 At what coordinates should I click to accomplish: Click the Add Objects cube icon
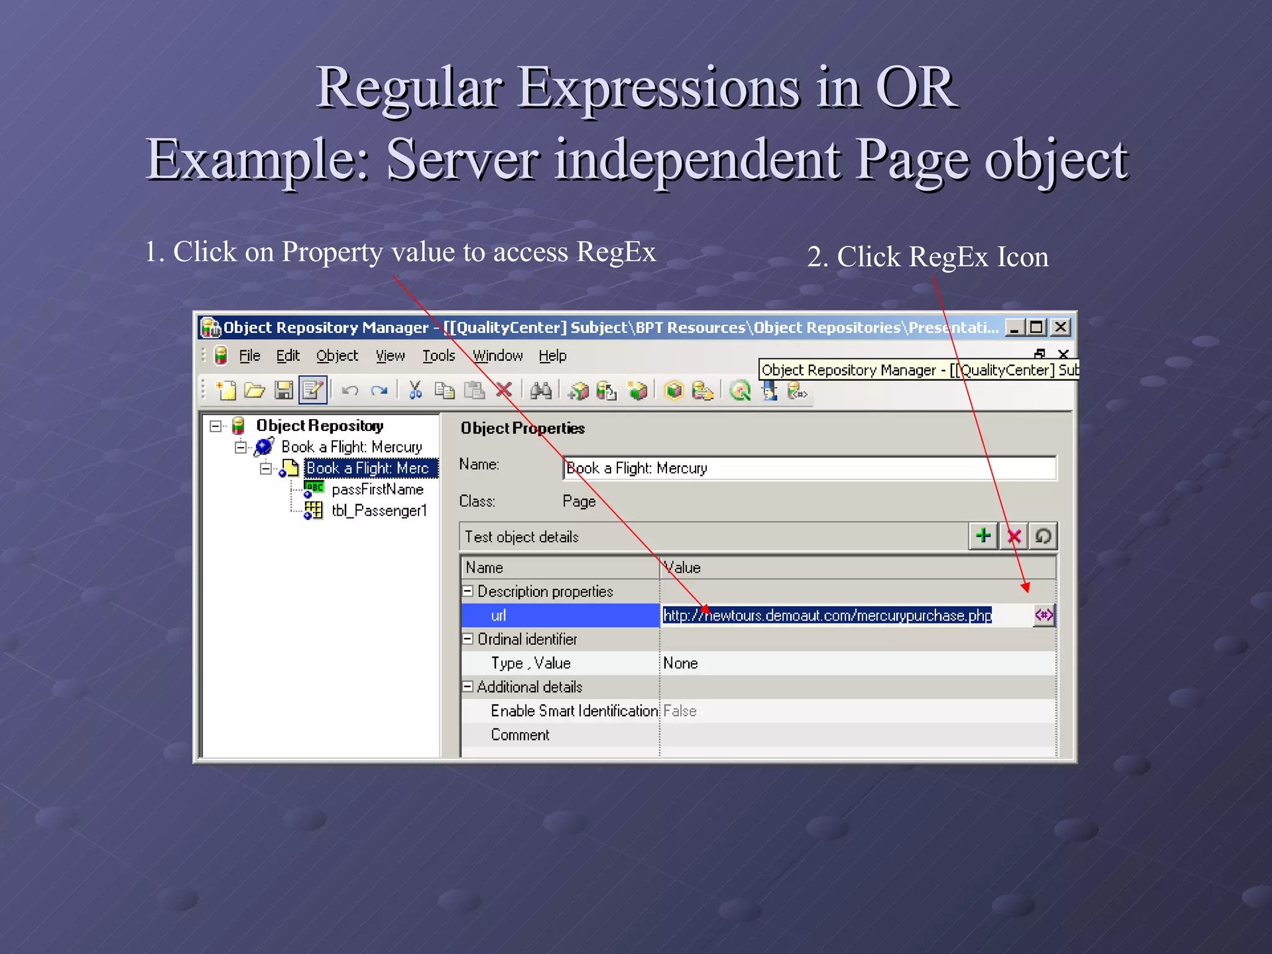click(578, 391)
